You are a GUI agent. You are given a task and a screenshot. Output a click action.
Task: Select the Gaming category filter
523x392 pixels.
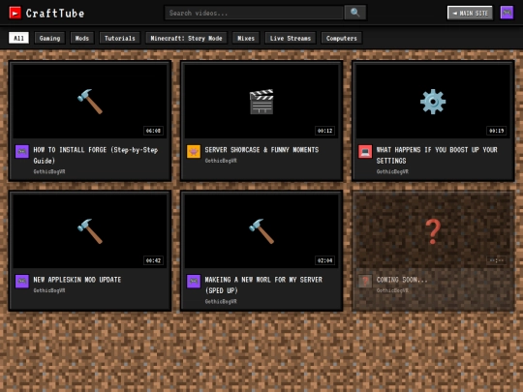coord(49,38)
